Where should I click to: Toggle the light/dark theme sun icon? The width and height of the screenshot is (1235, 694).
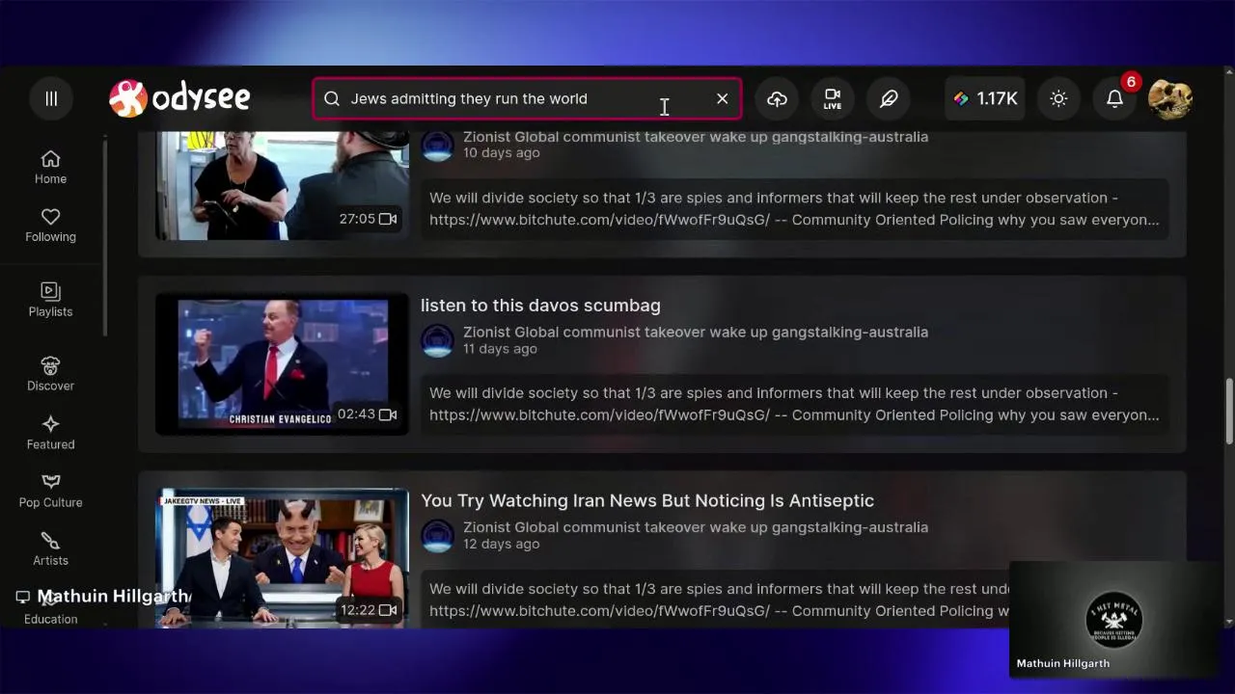(1058, 98)
